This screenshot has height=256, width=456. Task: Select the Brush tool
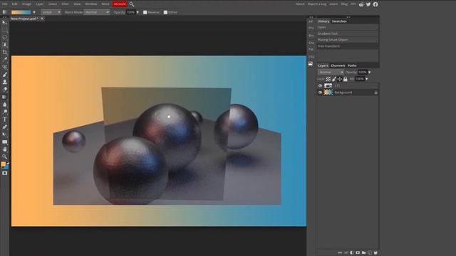coord(5,75)
